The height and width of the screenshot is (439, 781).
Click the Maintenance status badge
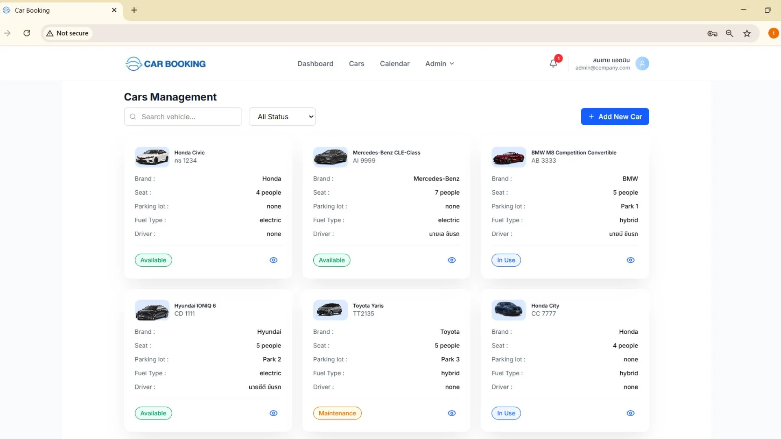(x=337, y=413)
